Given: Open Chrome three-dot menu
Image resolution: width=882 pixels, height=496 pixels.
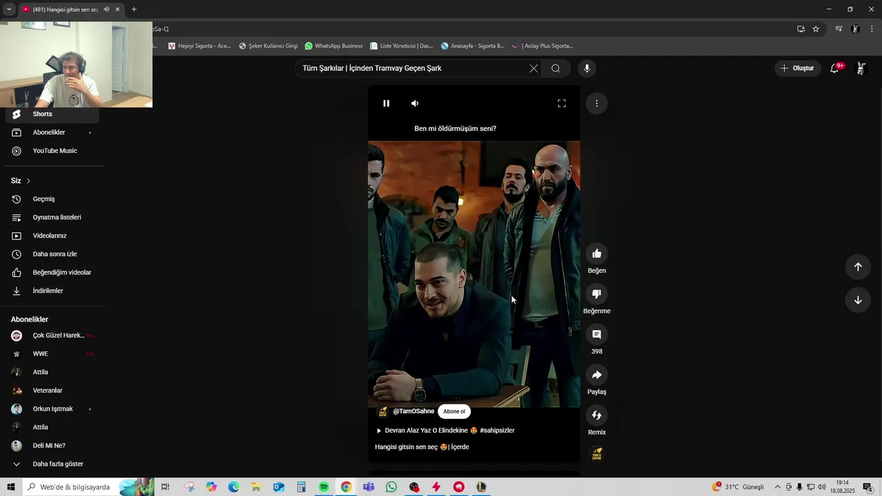Looking at the screenshot, I should click(872, 29).
